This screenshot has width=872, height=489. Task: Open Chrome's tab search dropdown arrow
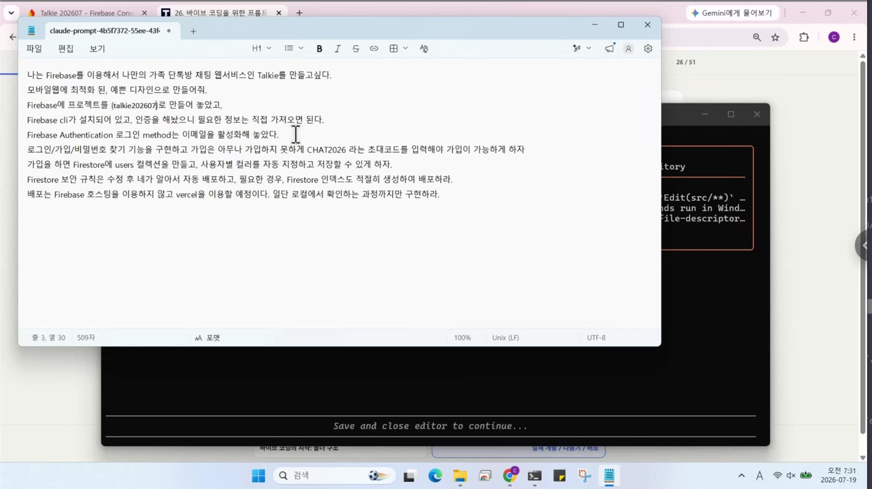pyautogui.click(x=11, y=12)
